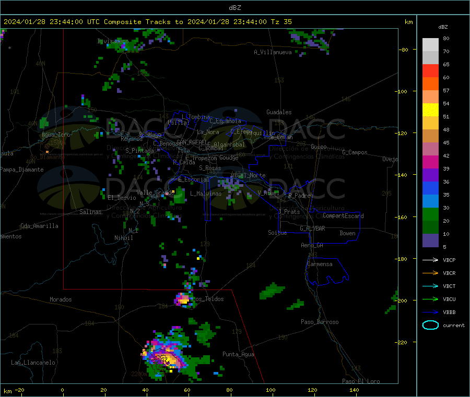
Task: Click the Divisadero place label
Action: point(113,41)
